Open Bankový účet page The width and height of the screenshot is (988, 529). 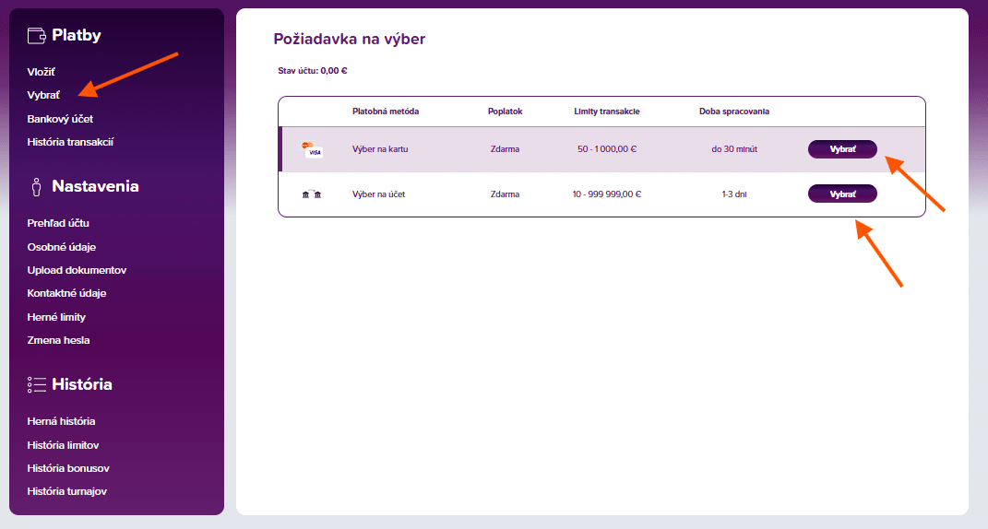pyautogui.click(x=60, y=119)
